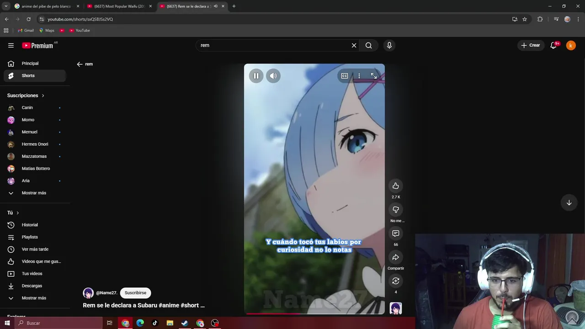The height and width of the screenshot is (329, 585).
Task: Open the sound avatar thumbnail beside the Short
Action: [396, 308]
